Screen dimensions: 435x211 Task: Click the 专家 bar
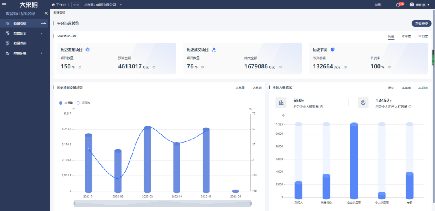[x=410, y=186]
